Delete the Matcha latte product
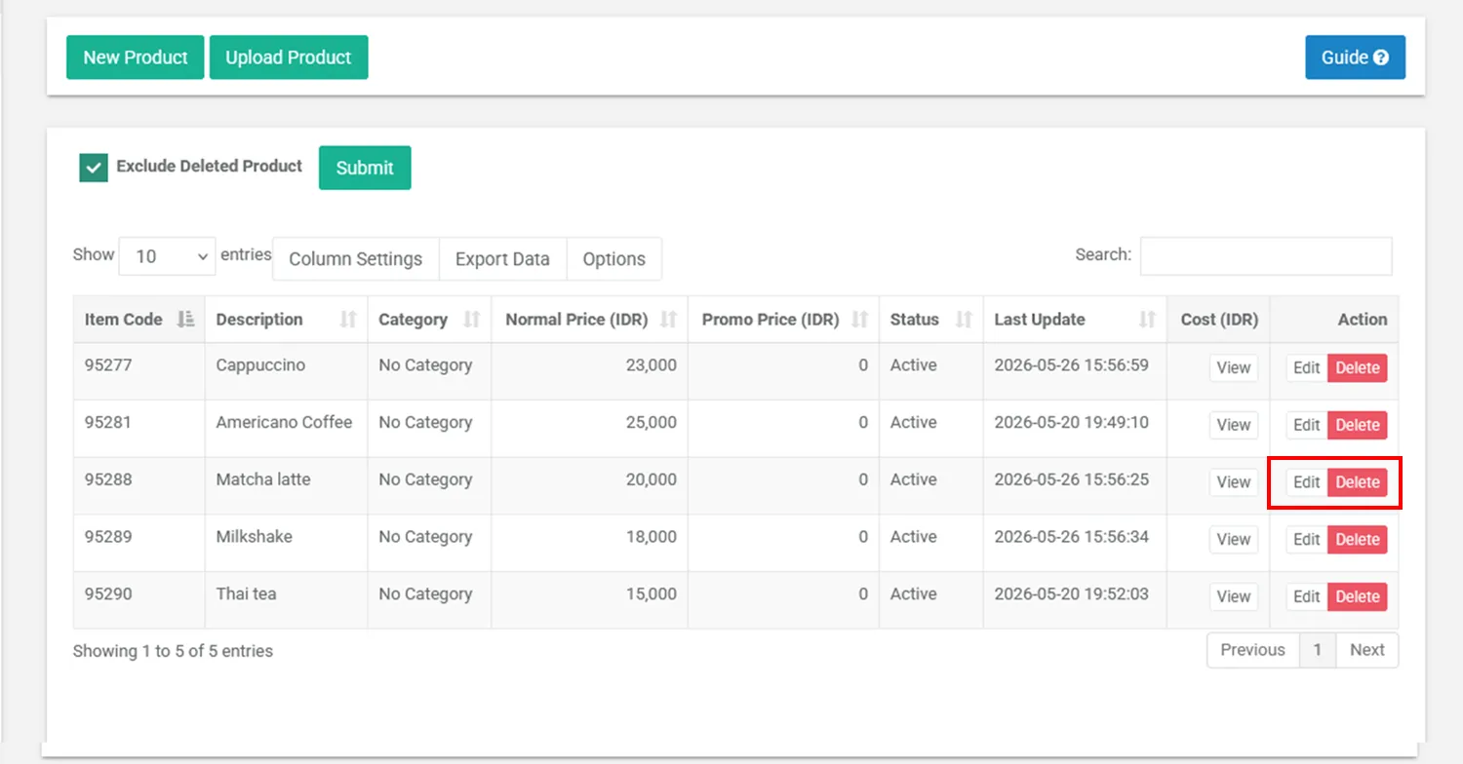The width and height of the screenshot is (1463, 764). point(1358,482)
